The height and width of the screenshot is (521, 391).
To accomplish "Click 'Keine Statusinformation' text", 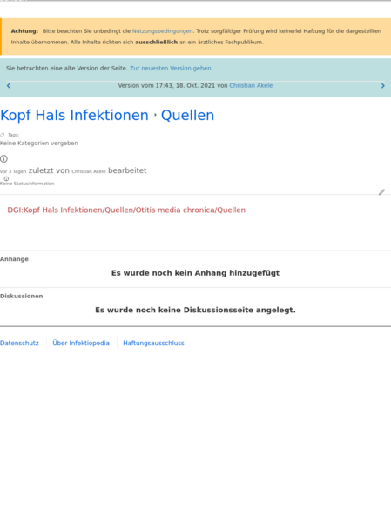I will pyautogui.click(x=27, y=184).
